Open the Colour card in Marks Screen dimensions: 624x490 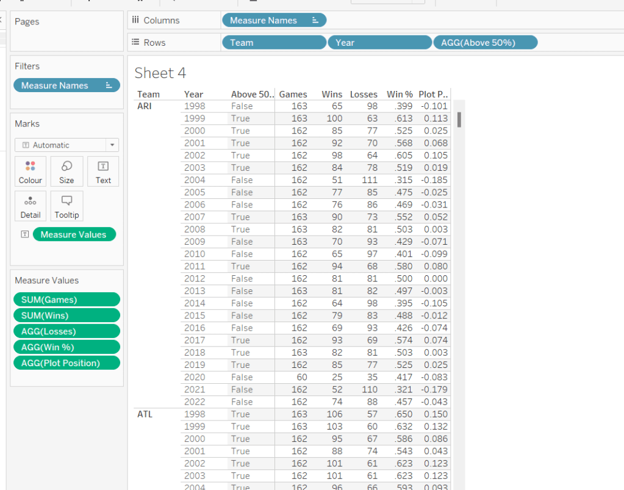(30, 171)
